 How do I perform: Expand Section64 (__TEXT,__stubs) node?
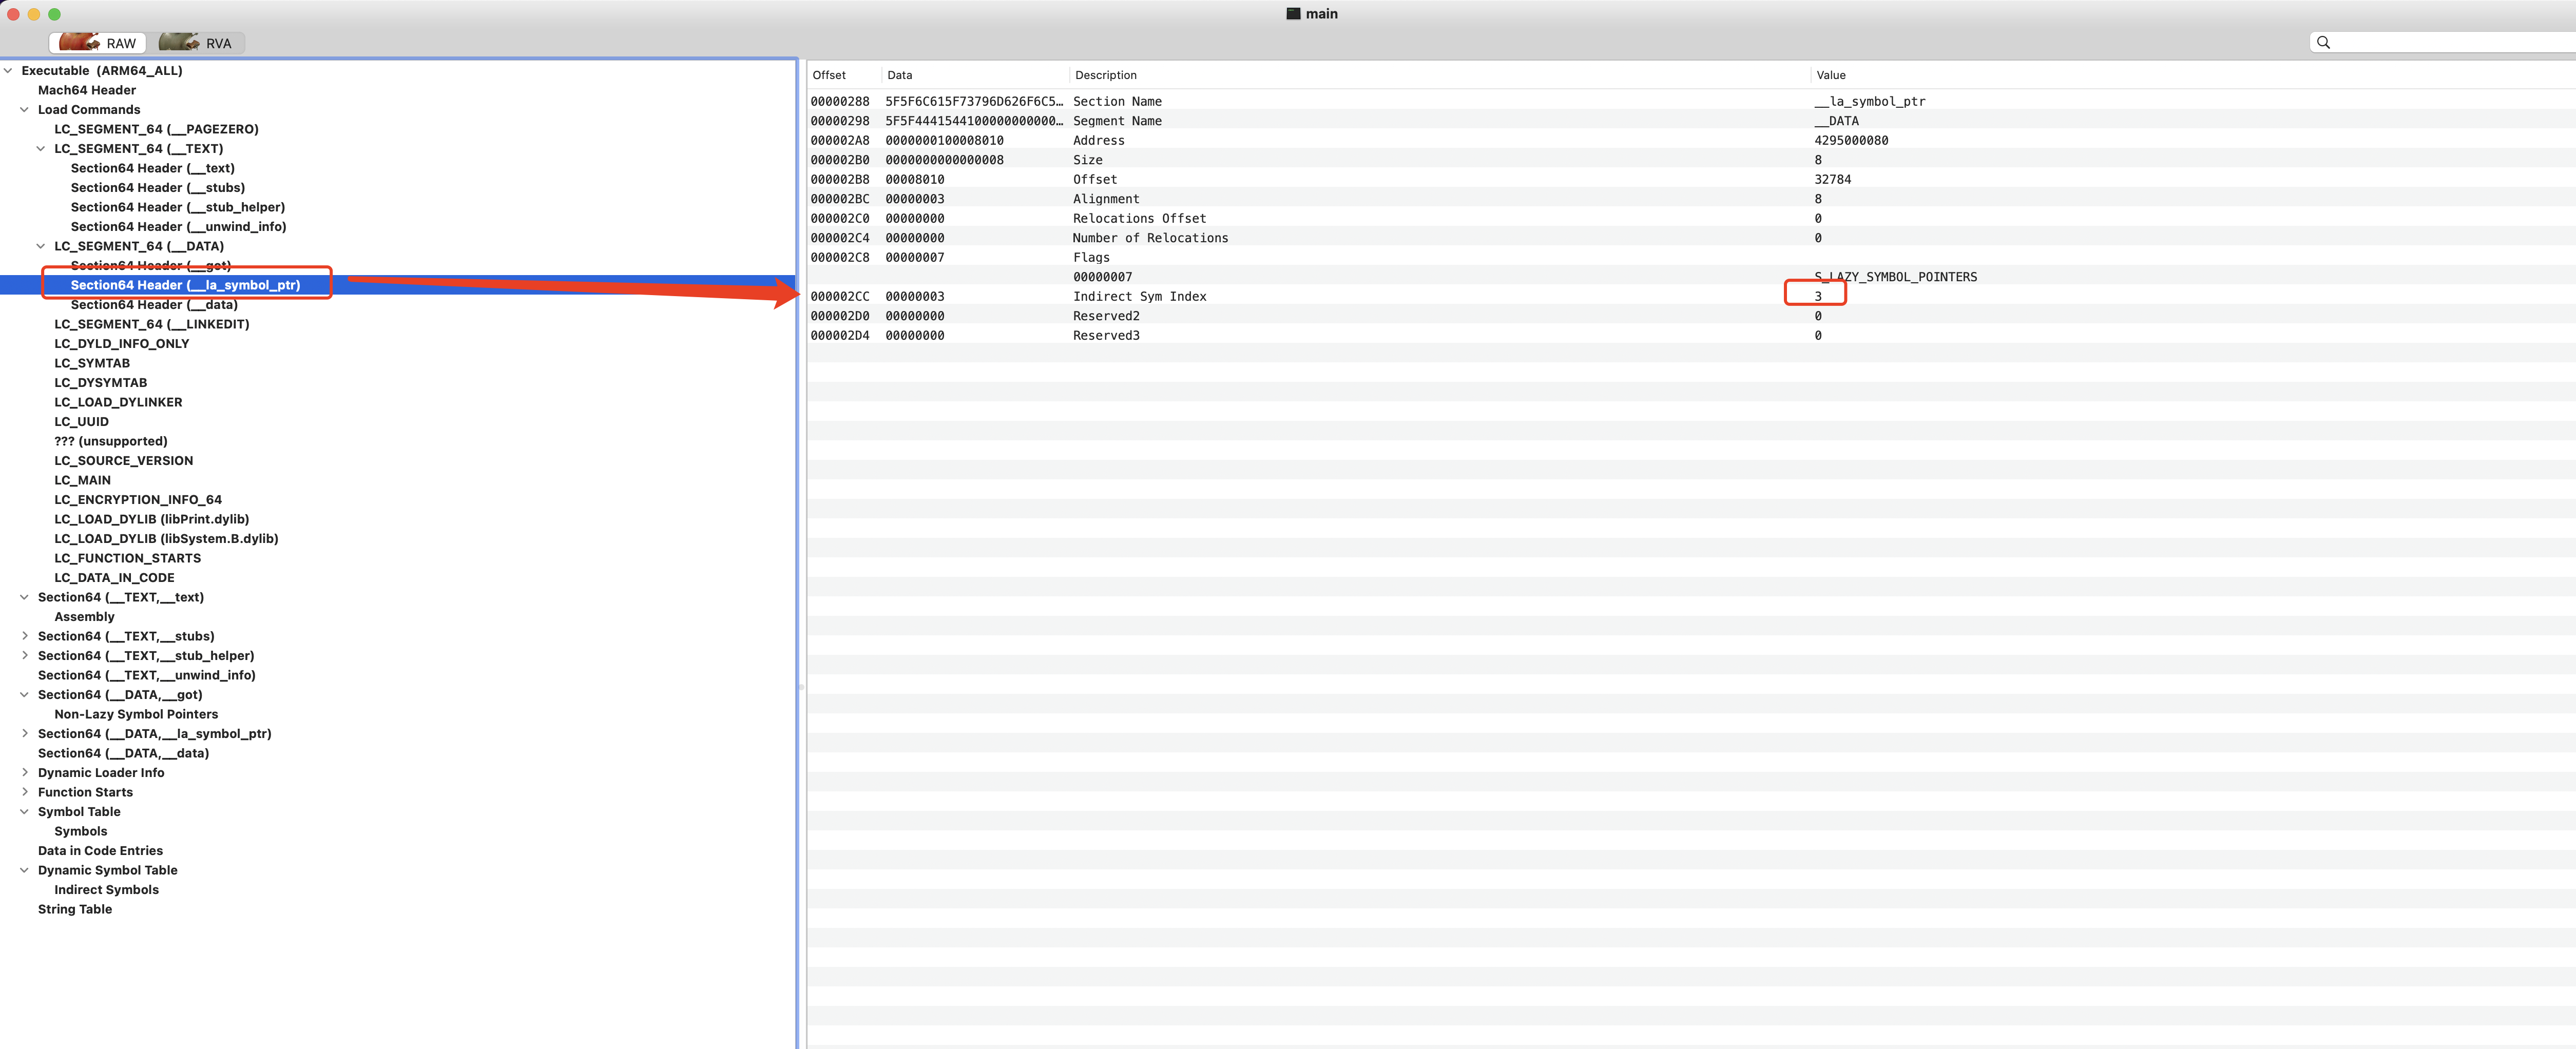25,636
